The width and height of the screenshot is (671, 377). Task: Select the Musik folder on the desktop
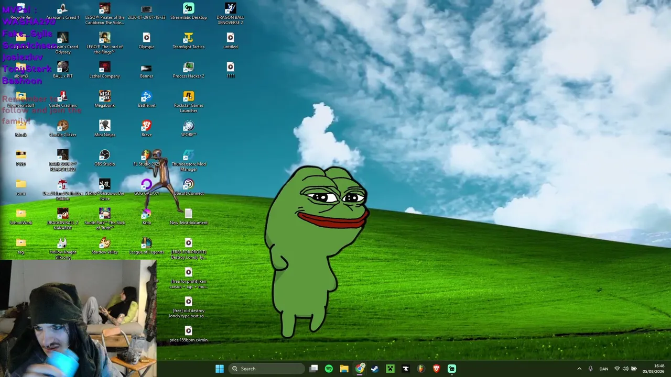[x=20, y=129]
